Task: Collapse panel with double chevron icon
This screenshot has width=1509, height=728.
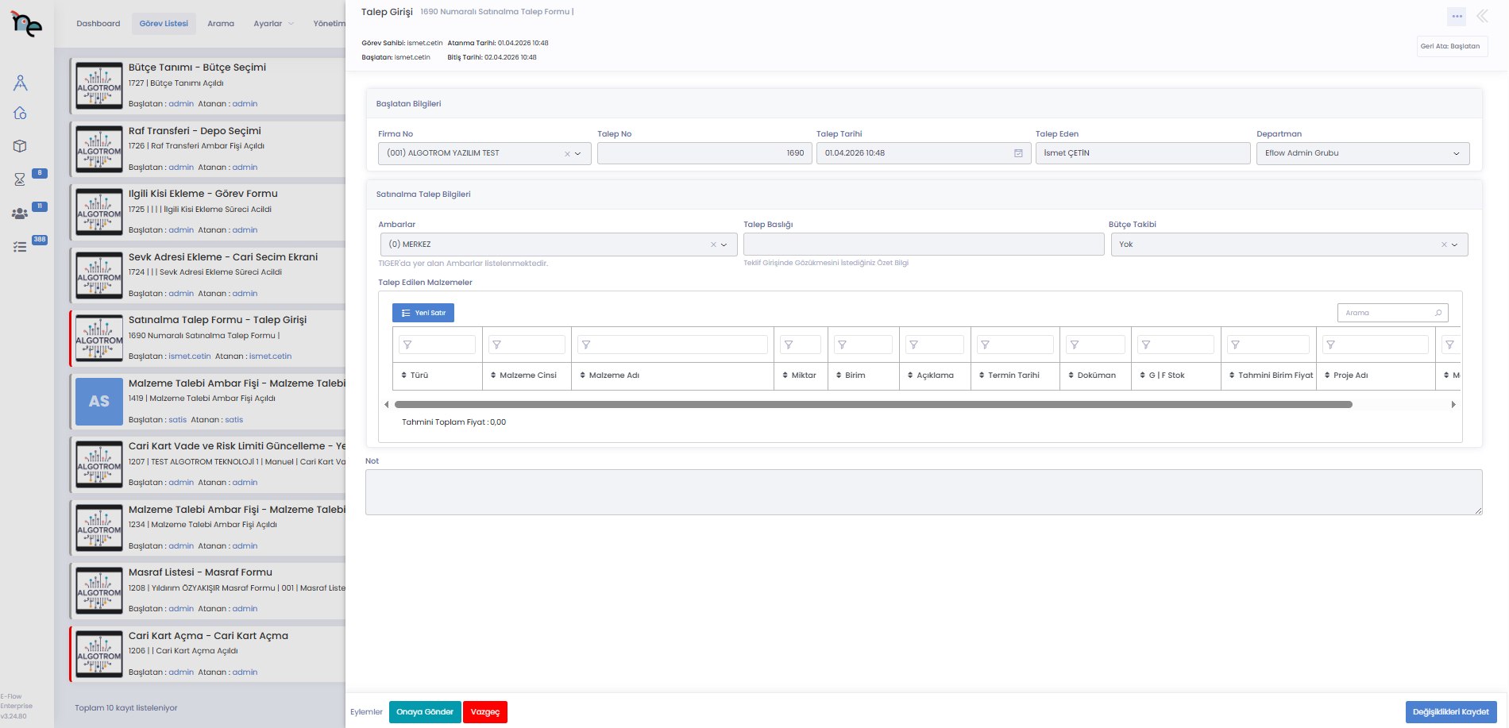Action: 1482,17
